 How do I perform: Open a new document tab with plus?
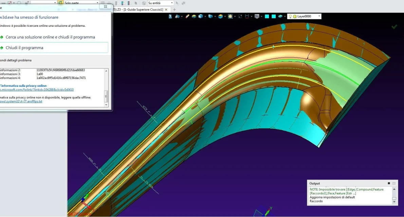point(175,9)
